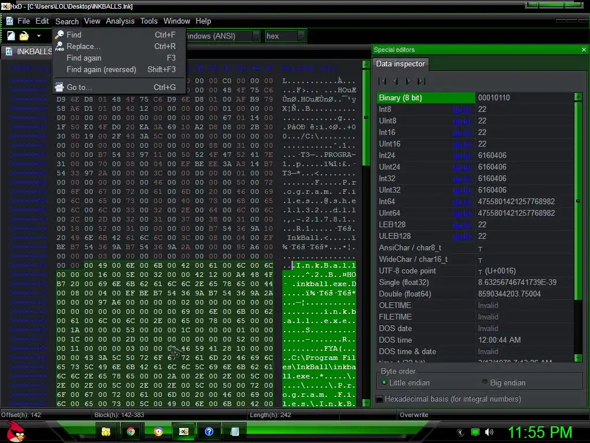This screenshot has width=590, height=443.
Task: Click the volume speaker tray icon
Action: click(x=489, y=432)
